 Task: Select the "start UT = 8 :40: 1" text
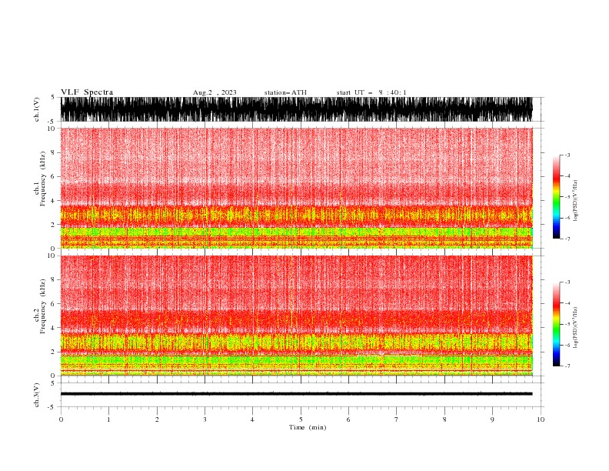(x=371, y=92)
